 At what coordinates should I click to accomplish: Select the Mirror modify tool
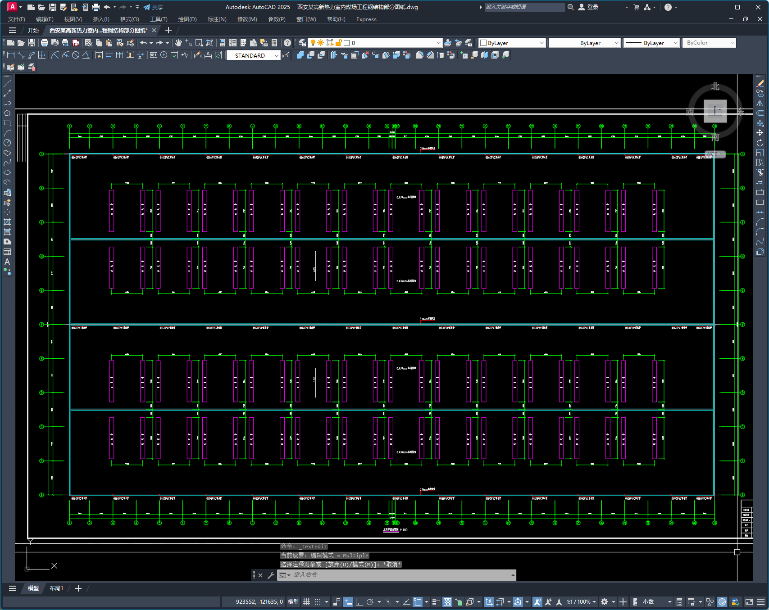(760, 103)
